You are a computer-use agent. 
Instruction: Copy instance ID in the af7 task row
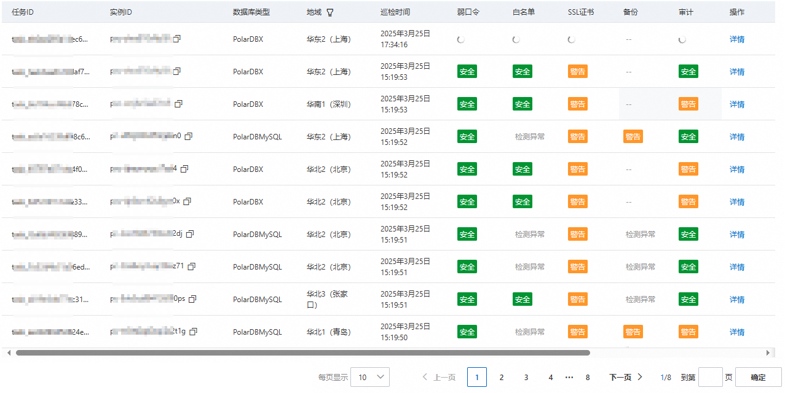[x=177, y=71]
